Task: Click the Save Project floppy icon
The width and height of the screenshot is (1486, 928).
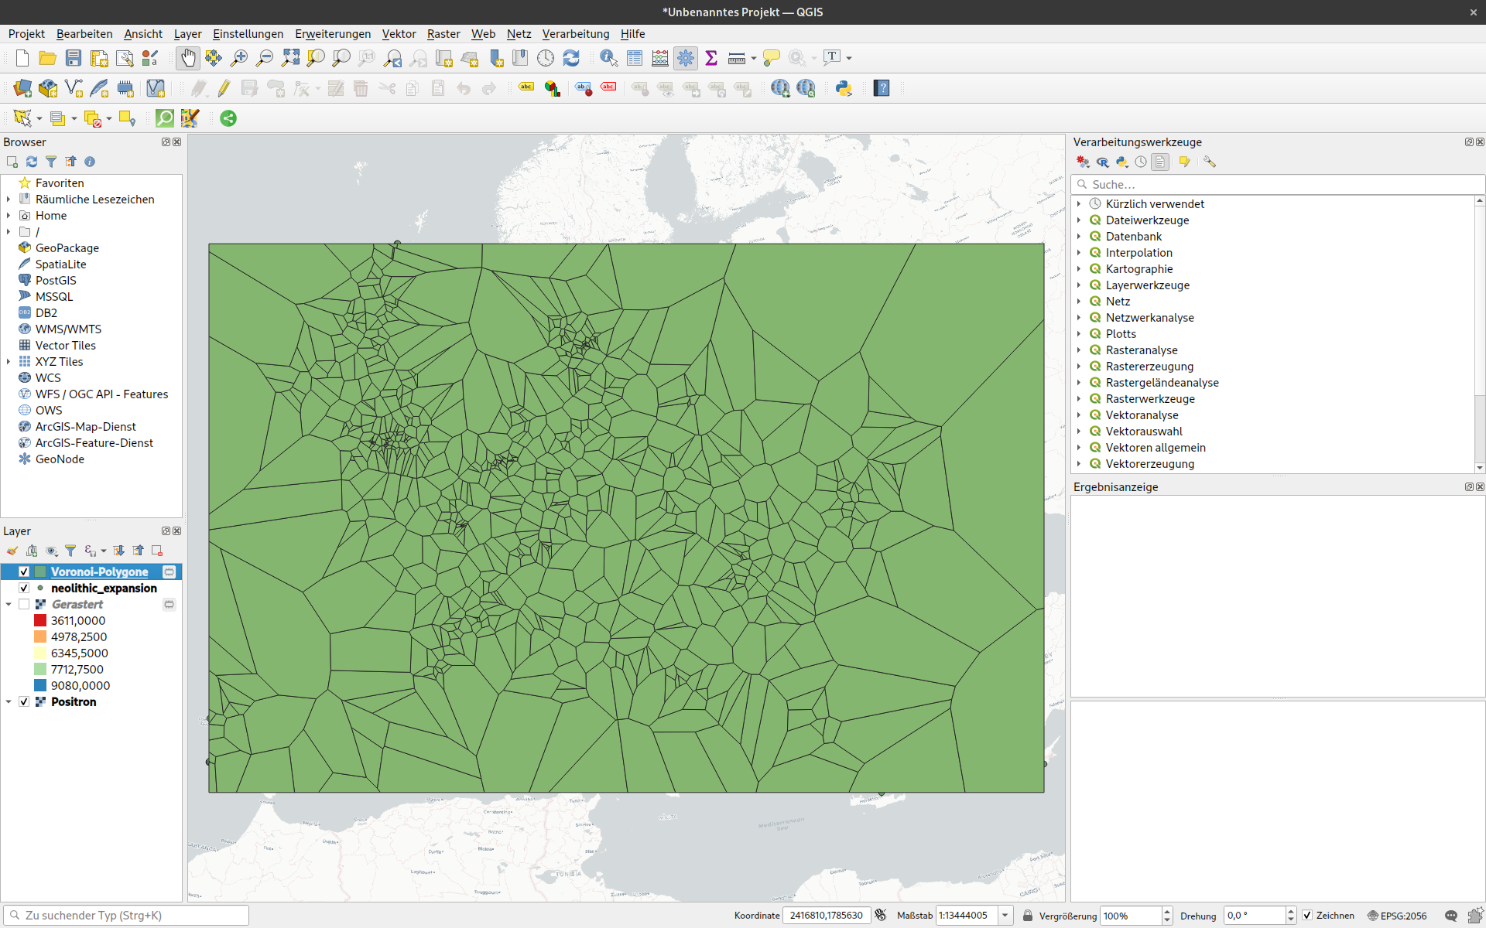Action: coord(74,58)
